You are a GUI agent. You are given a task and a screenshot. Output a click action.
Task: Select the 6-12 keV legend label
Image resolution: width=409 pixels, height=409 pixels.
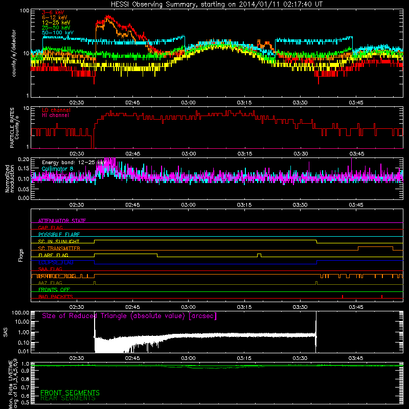(54, 17)
